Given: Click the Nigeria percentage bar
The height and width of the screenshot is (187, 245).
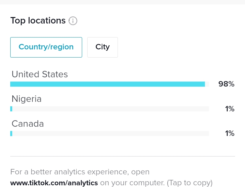Looking at the screenshot, I should click(x=109, y=109).
